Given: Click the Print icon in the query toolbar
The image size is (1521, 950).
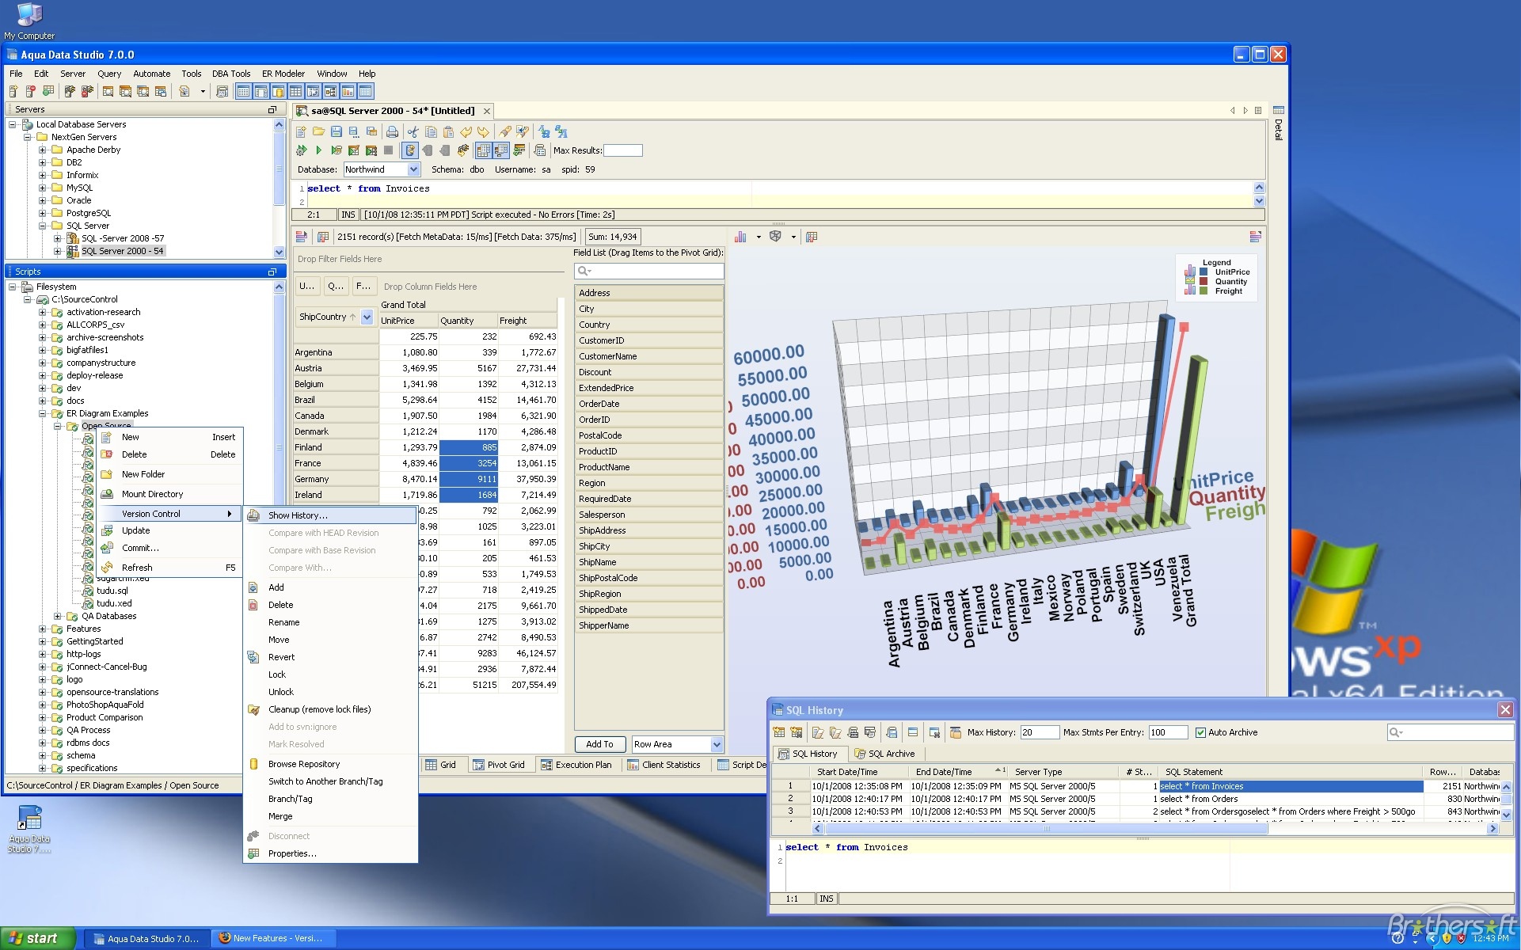Looking at the screenshot, I should [392, 131].
